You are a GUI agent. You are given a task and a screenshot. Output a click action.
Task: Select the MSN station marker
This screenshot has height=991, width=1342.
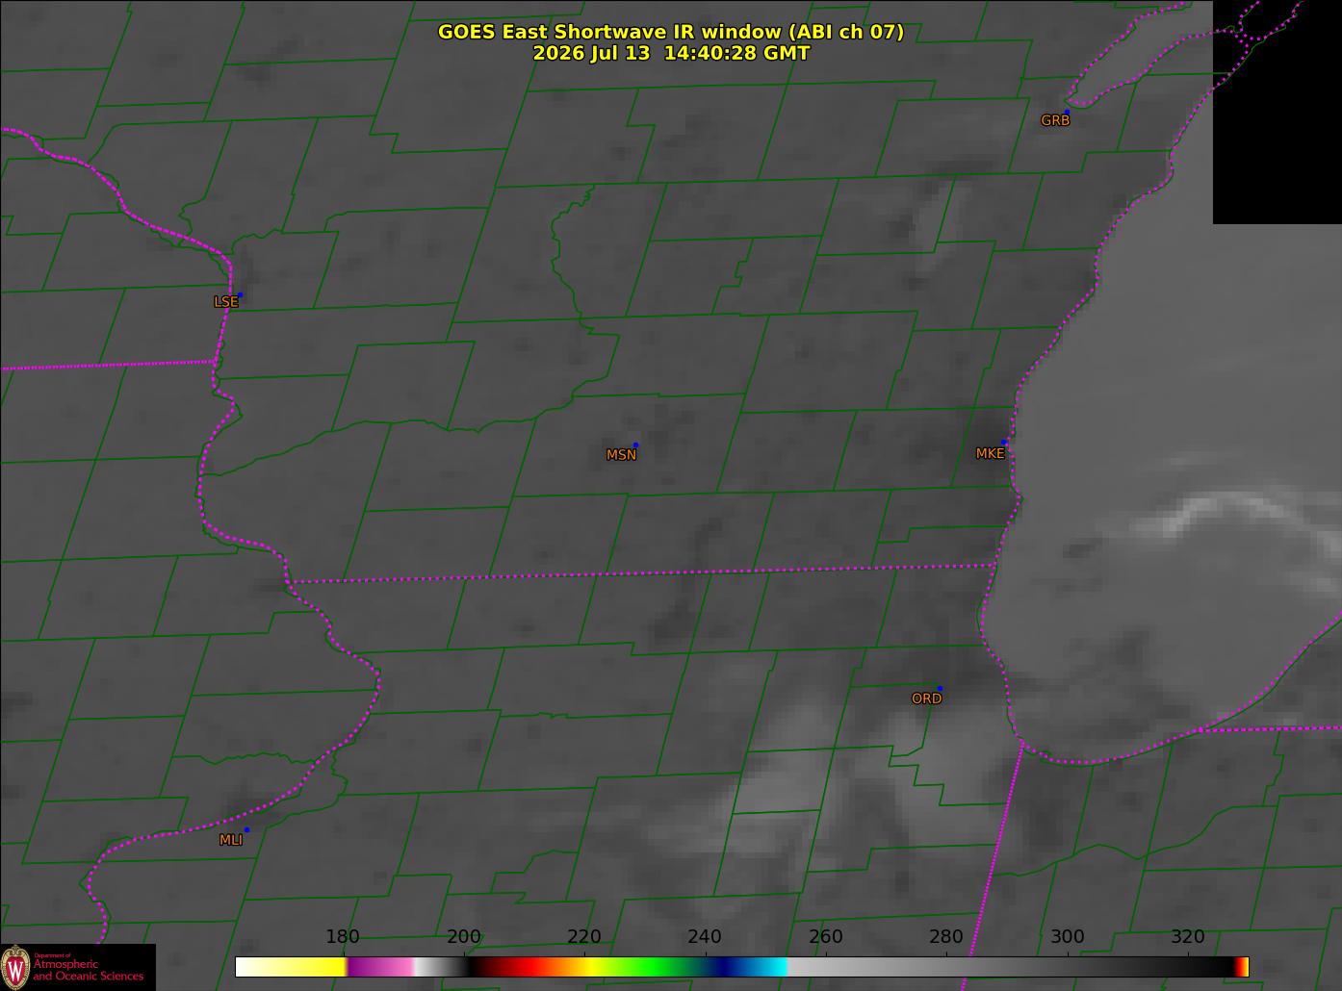click(635, 445)
